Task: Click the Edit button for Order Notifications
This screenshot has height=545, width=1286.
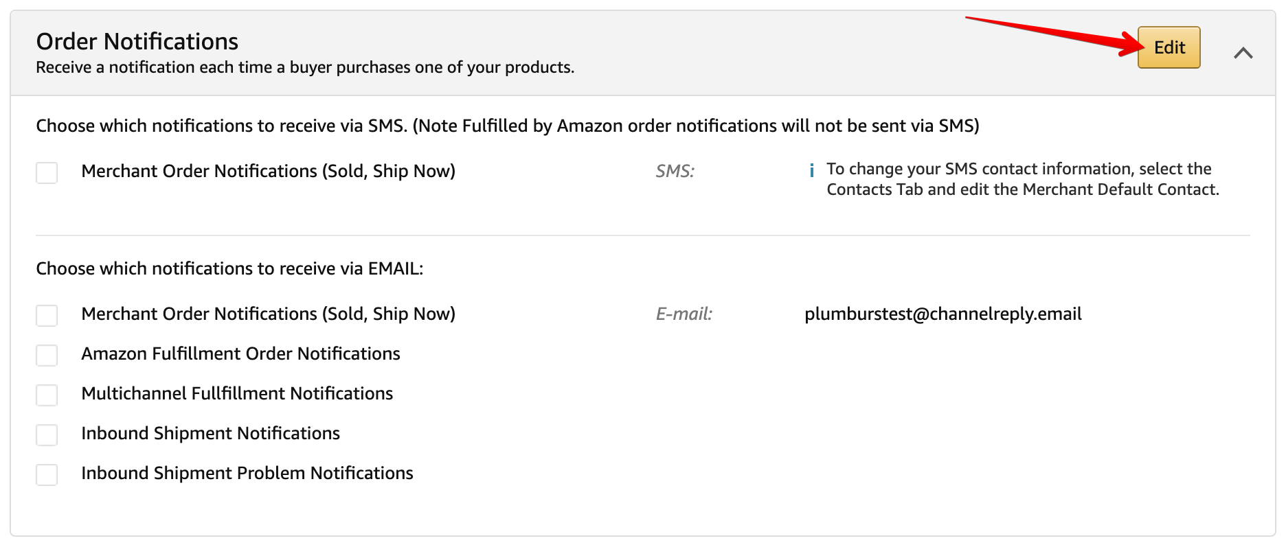Action: coord(1169,47)
